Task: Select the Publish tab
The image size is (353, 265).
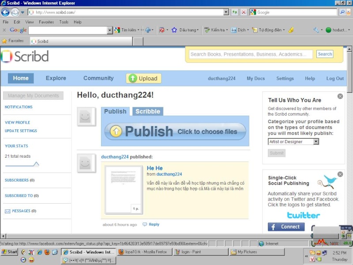Action: point(115,111)
